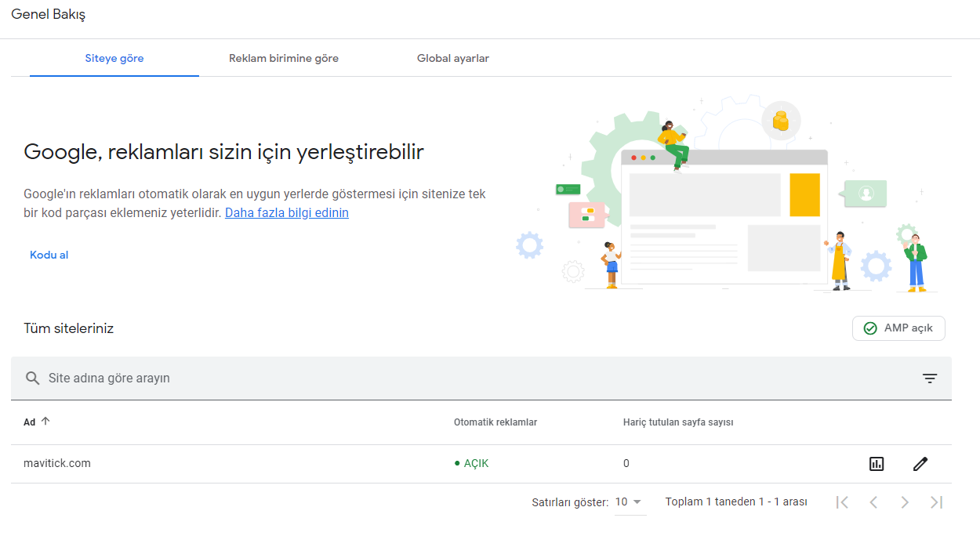This screenshot has width=980, height=536.
Task: Click the Toplam 1 taneden 1 - 1 arası text
Action: click(x=736, y=502)
